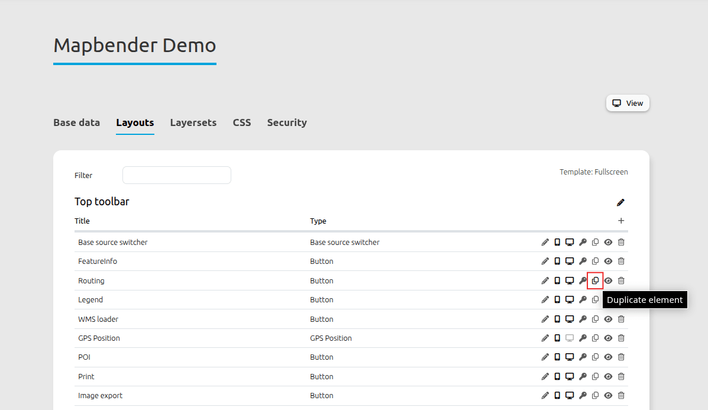708x410 pixels.
Task: Toggle mobile display for Image export
Action: tap(557, 396)
